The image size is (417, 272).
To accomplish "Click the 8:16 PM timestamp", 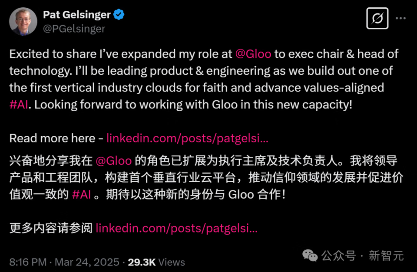I will tap(28, 262).
